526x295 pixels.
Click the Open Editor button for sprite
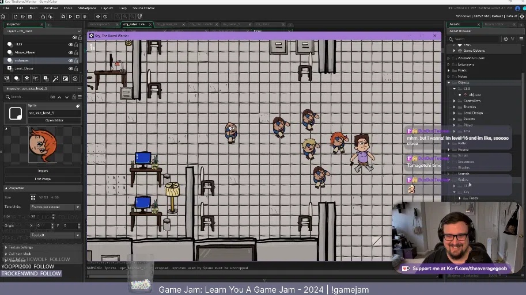(54, 120)
